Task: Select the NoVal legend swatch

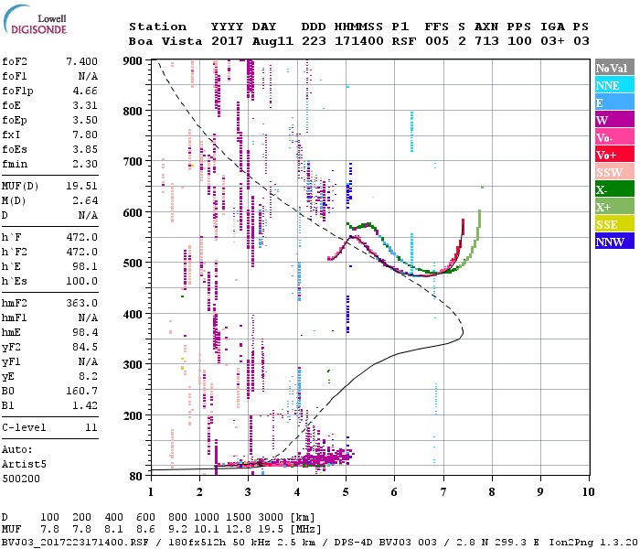Action: [x=613, y=69]
